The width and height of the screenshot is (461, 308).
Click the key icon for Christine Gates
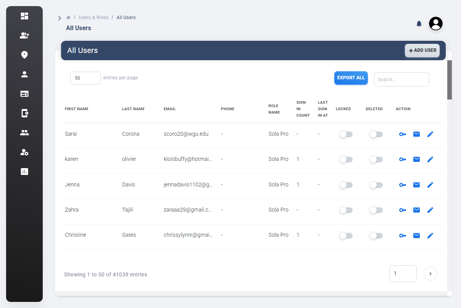[x=403, y=236]
